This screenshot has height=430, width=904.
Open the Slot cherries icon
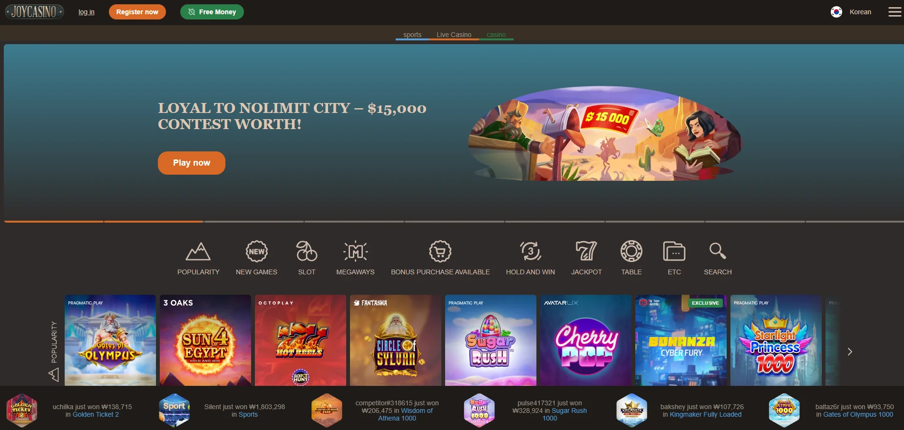pos(307,252)
